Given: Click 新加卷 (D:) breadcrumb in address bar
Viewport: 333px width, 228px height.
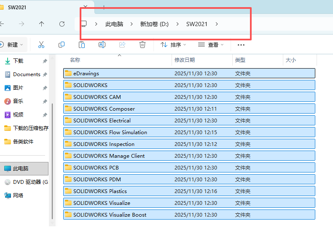Looking at the screenshot, I should point(154,24).
